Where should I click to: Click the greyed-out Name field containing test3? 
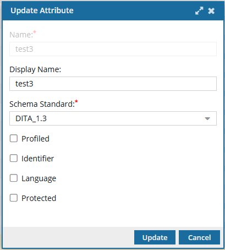(113, 49)
